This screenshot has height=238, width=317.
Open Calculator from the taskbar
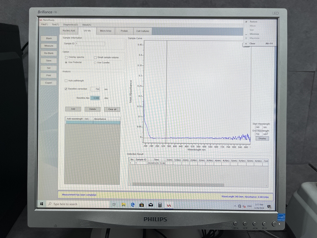pos(160,205)
